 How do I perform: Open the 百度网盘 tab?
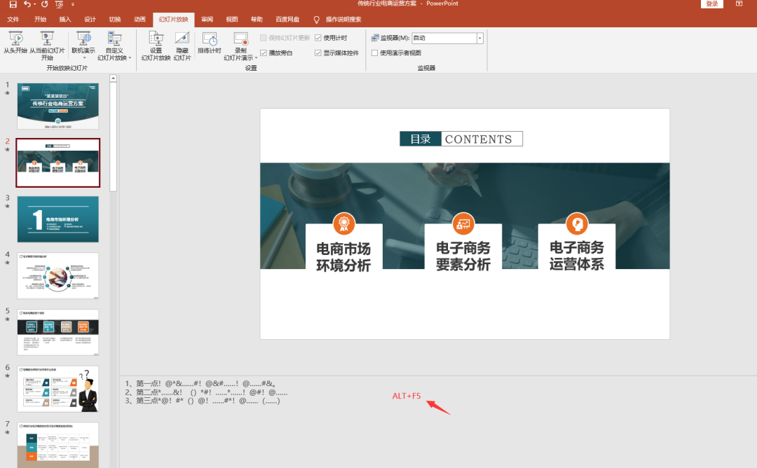coord(287,20)
